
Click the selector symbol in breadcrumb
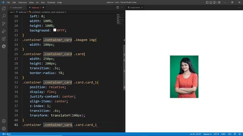(47, 12)
